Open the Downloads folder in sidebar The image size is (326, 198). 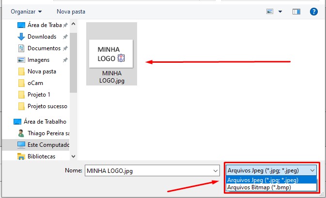(x=41, y=37)
